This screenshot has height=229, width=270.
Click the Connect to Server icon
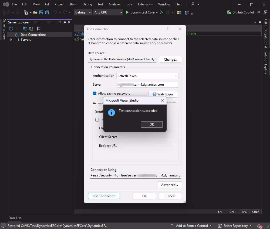31,29
